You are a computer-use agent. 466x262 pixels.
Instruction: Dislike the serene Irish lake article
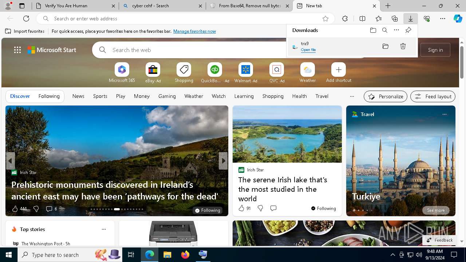pos(260,208)
